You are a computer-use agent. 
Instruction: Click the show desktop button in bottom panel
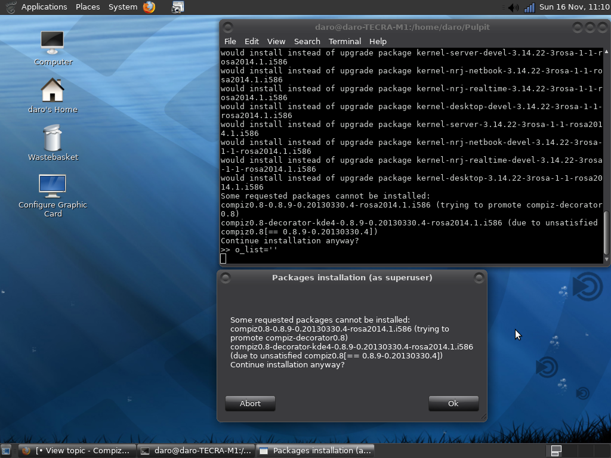(7, 451)
